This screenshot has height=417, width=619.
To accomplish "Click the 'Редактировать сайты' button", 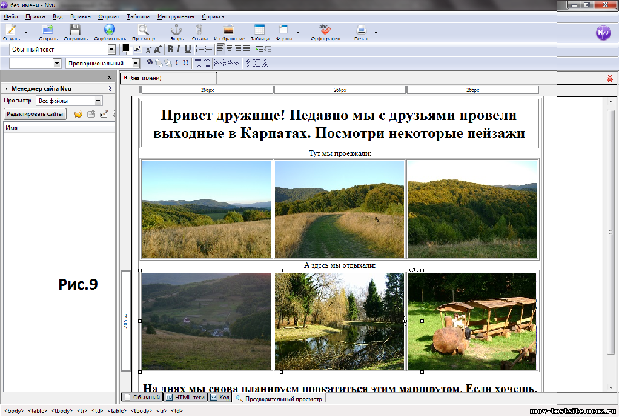I will click(35, 114).
